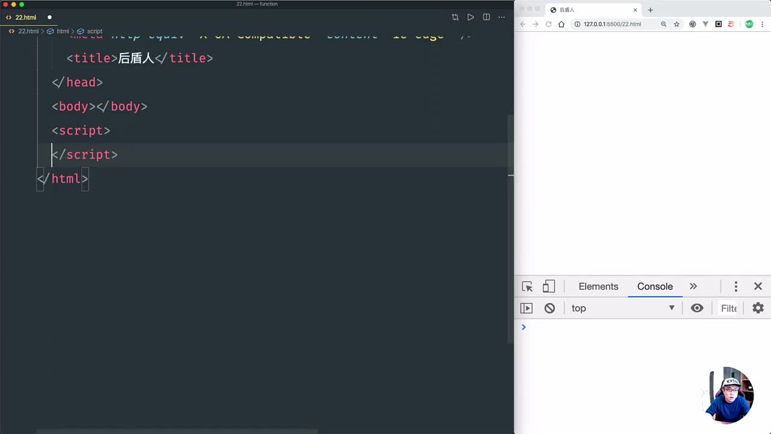Click the title line with 后盾人
This screenshot has height=434, width=771.
(140, 58)
